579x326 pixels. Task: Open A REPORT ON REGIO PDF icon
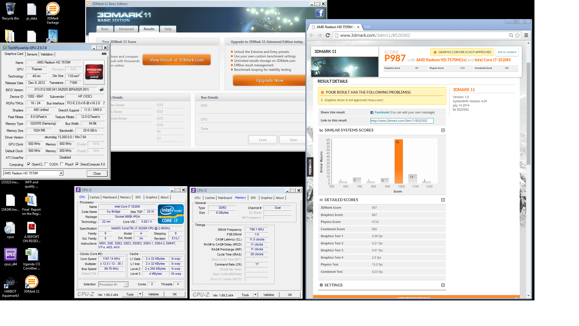pyautogui.click(x=31, y=232)
